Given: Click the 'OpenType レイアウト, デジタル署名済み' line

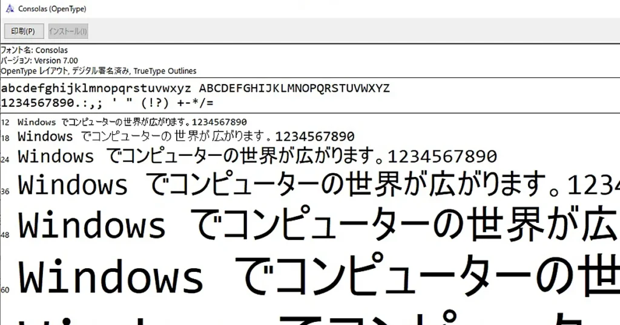Looking at the screenshot, I should (99, 71).
